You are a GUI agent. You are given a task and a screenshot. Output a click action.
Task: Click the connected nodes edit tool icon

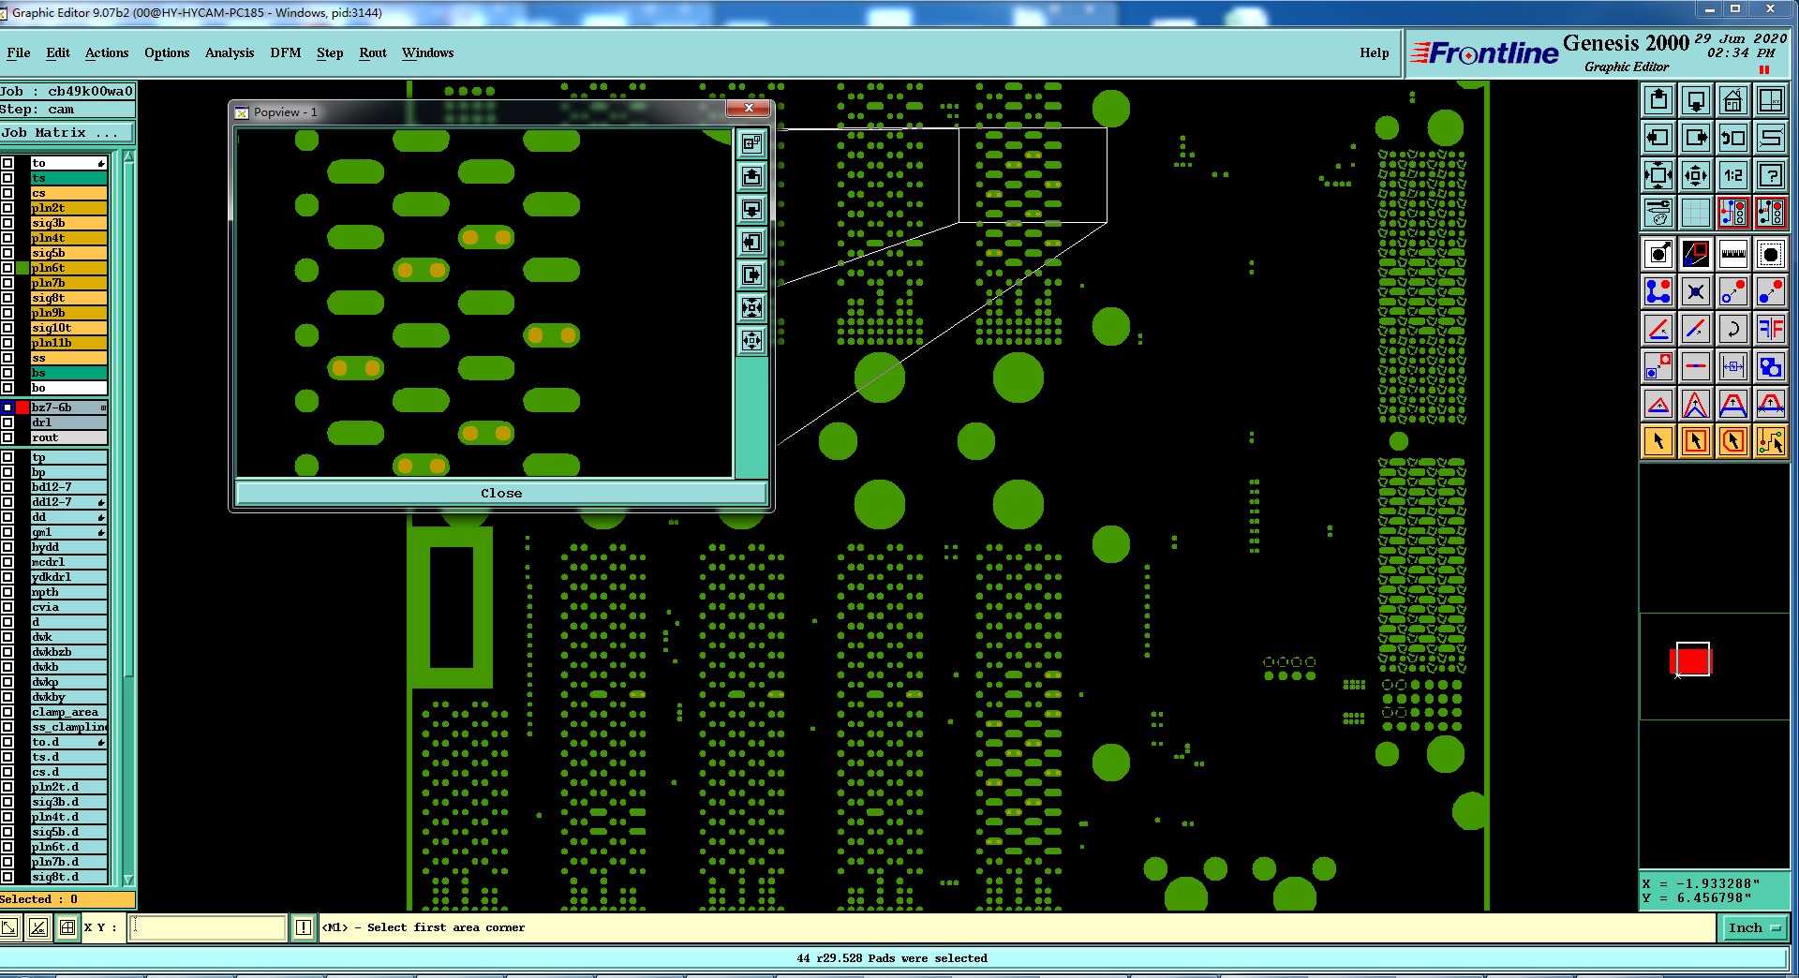(1658, 291)
